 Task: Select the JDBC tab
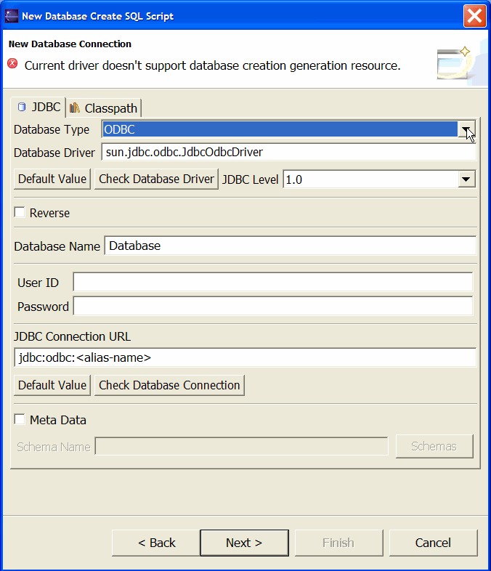pos(38,107)
